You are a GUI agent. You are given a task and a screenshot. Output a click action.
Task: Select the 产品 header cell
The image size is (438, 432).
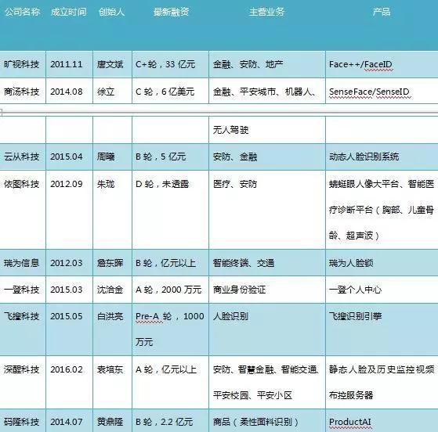pos(382,12)
